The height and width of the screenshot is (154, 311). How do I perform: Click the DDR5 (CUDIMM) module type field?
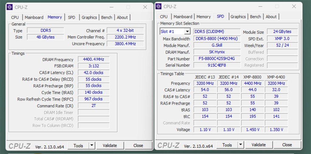[217, 32]
